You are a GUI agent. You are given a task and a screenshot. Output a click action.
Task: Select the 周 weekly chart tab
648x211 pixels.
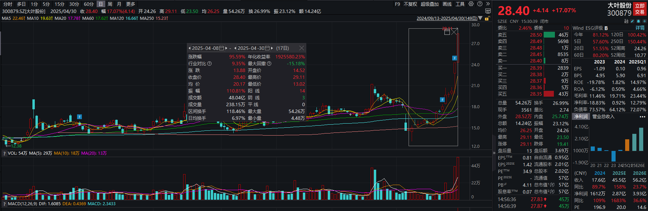point(110,4)
